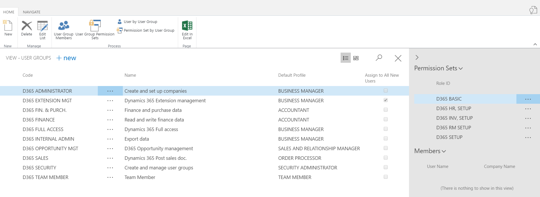Select D365 FULL ACCESS code cell

click(43, 129)
